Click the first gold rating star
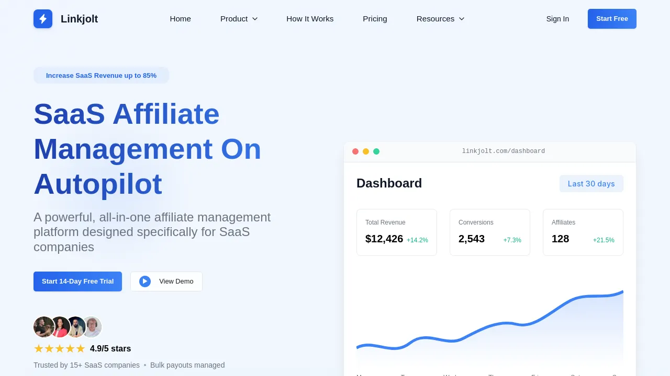The image size is (670, 376). (39, 348)
